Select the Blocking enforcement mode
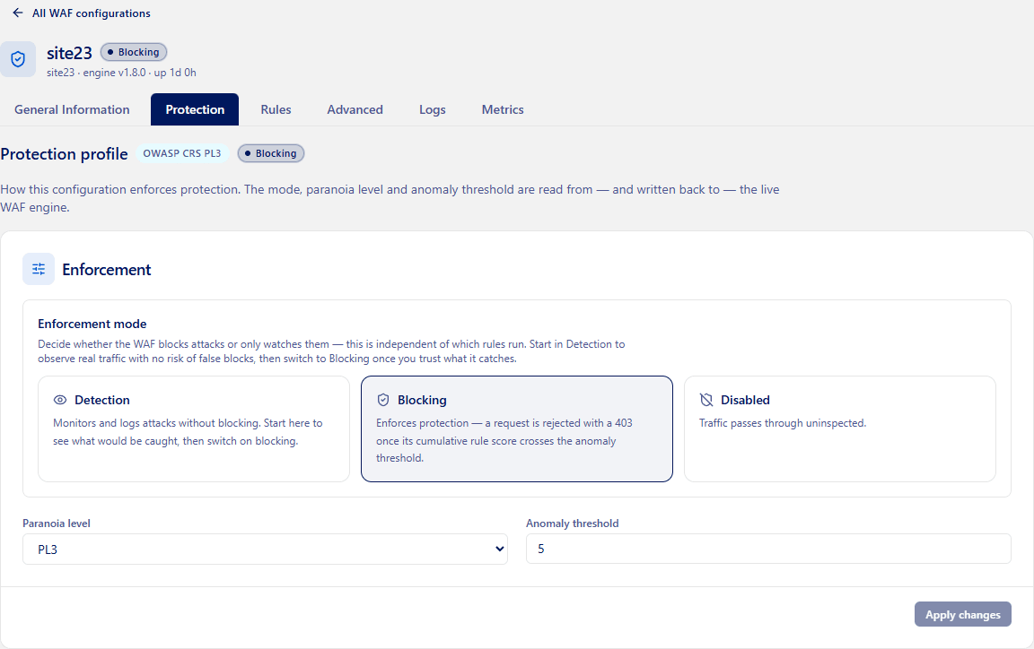This screenshot has height=649, width=1034. click(x=517, y=429)
